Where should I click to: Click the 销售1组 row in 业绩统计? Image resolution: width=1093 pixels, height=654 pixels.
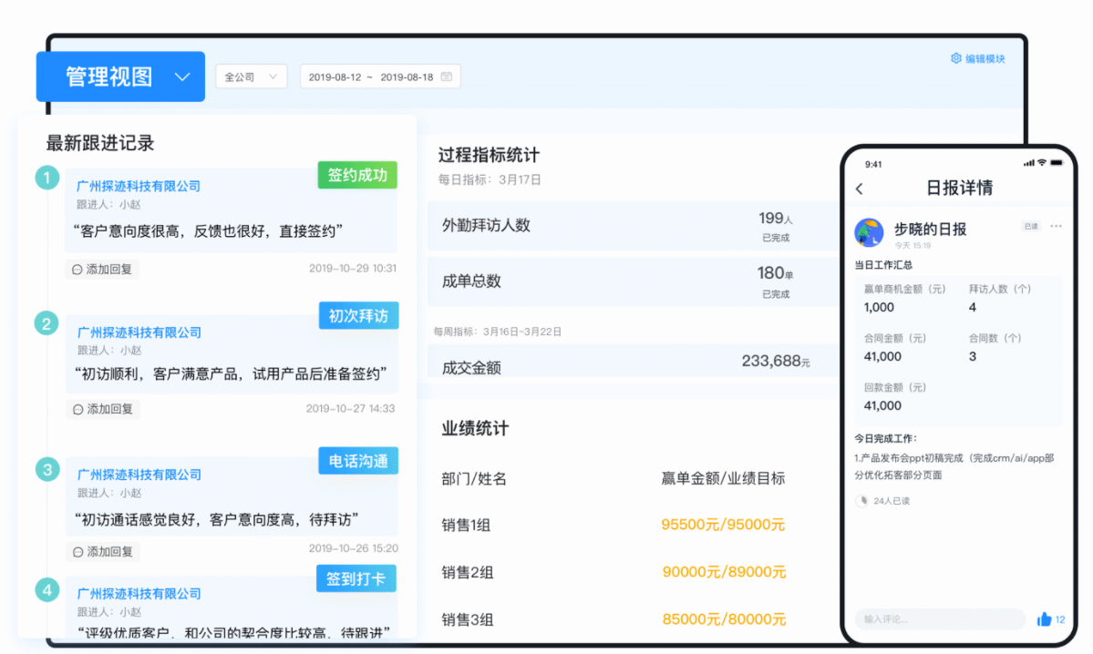click(x=468, y=525)
